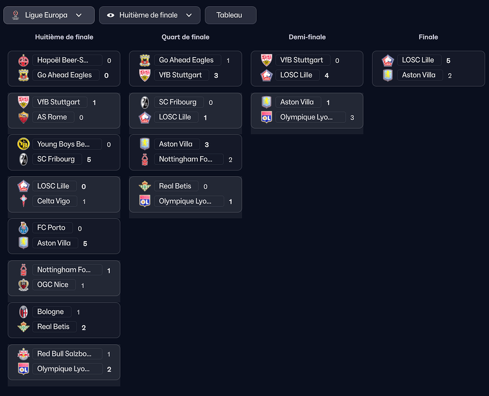Click the Ligue Europa trophy icon
The image size is (489, 396).
[x=16, y=16]
